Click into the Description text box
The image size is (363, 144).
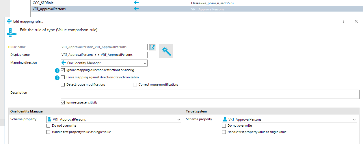210,94
